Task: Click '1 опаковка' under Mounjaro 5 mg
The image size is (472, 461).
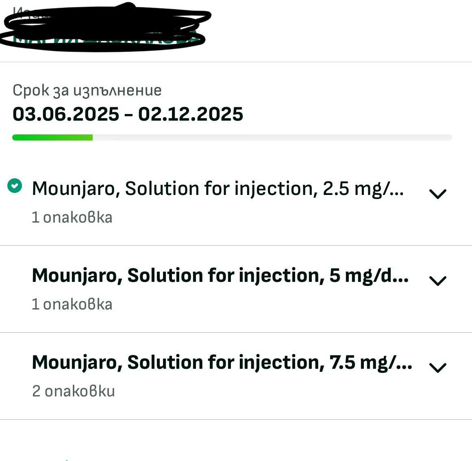Action: pyautogui.click(x=72, y=304)
